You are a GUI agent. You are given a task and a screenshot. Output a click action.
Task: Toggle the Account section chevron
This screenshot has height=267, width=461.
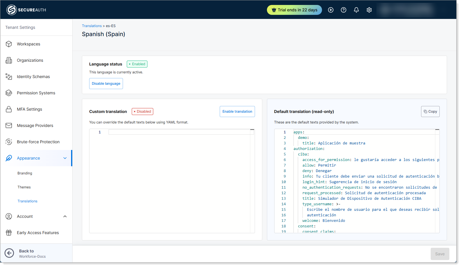click(65, 216)
